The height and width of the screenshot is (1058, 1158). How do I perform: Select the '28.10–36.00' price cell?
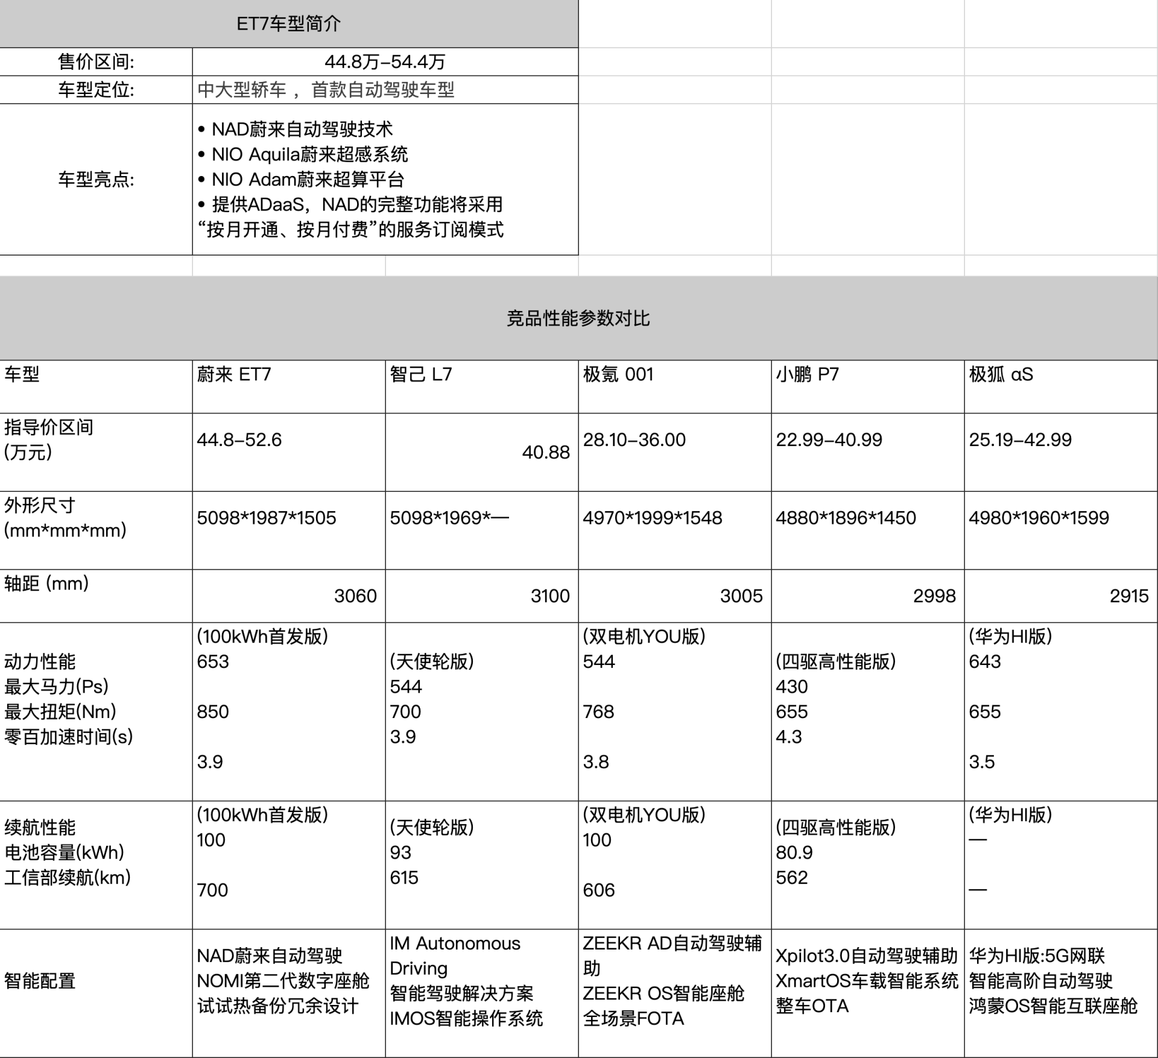[675, 452]
